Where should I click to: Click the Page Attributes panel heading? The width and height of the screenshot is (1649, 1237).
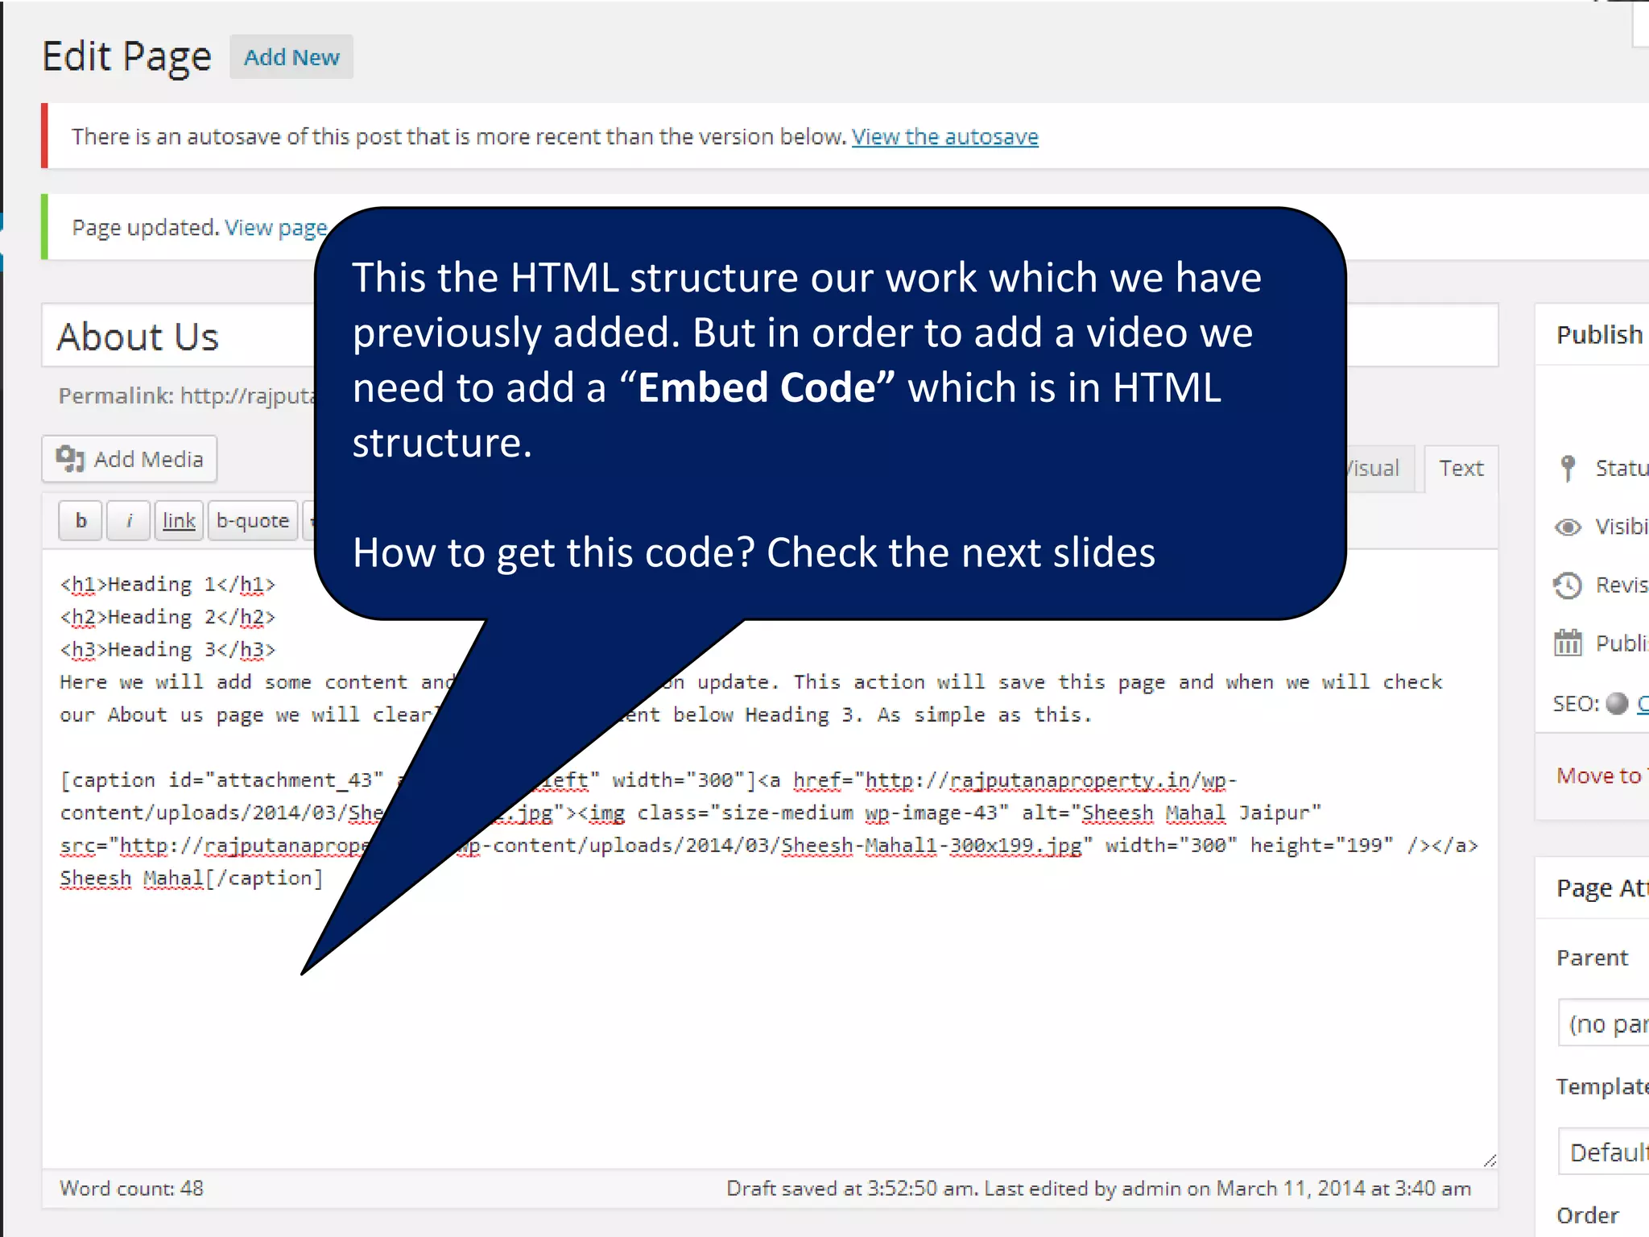pos(1602,888)
